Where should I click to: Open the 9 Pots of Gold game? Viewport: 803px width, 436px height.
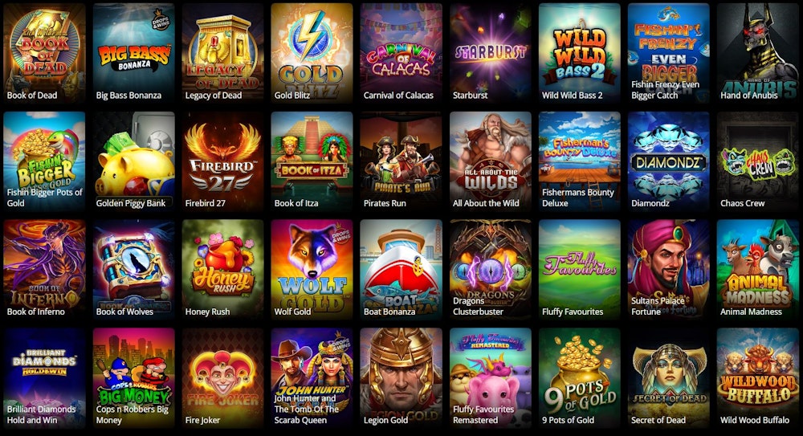(580, 378)
